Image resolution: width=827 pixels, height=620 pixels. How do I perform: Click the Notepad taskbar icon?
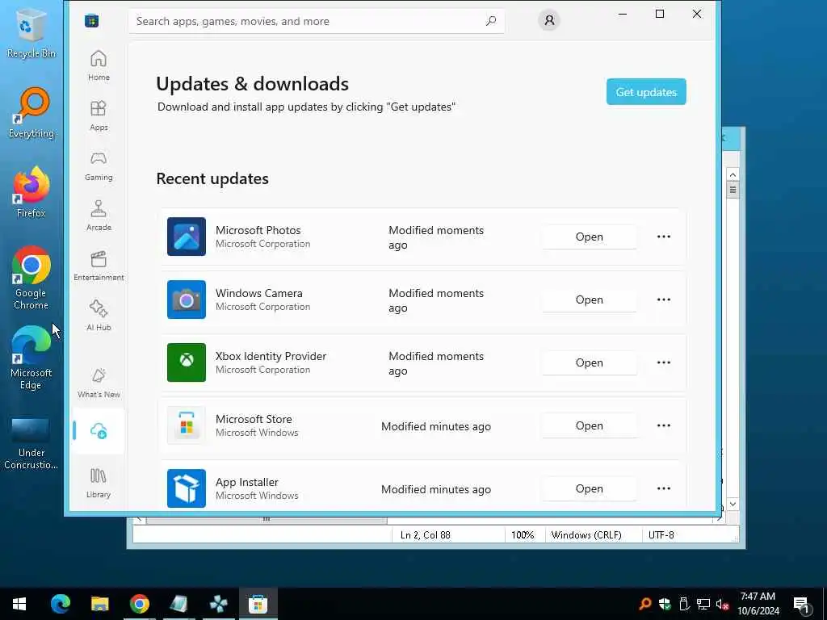pyautogui.click(x=178, y=604)
